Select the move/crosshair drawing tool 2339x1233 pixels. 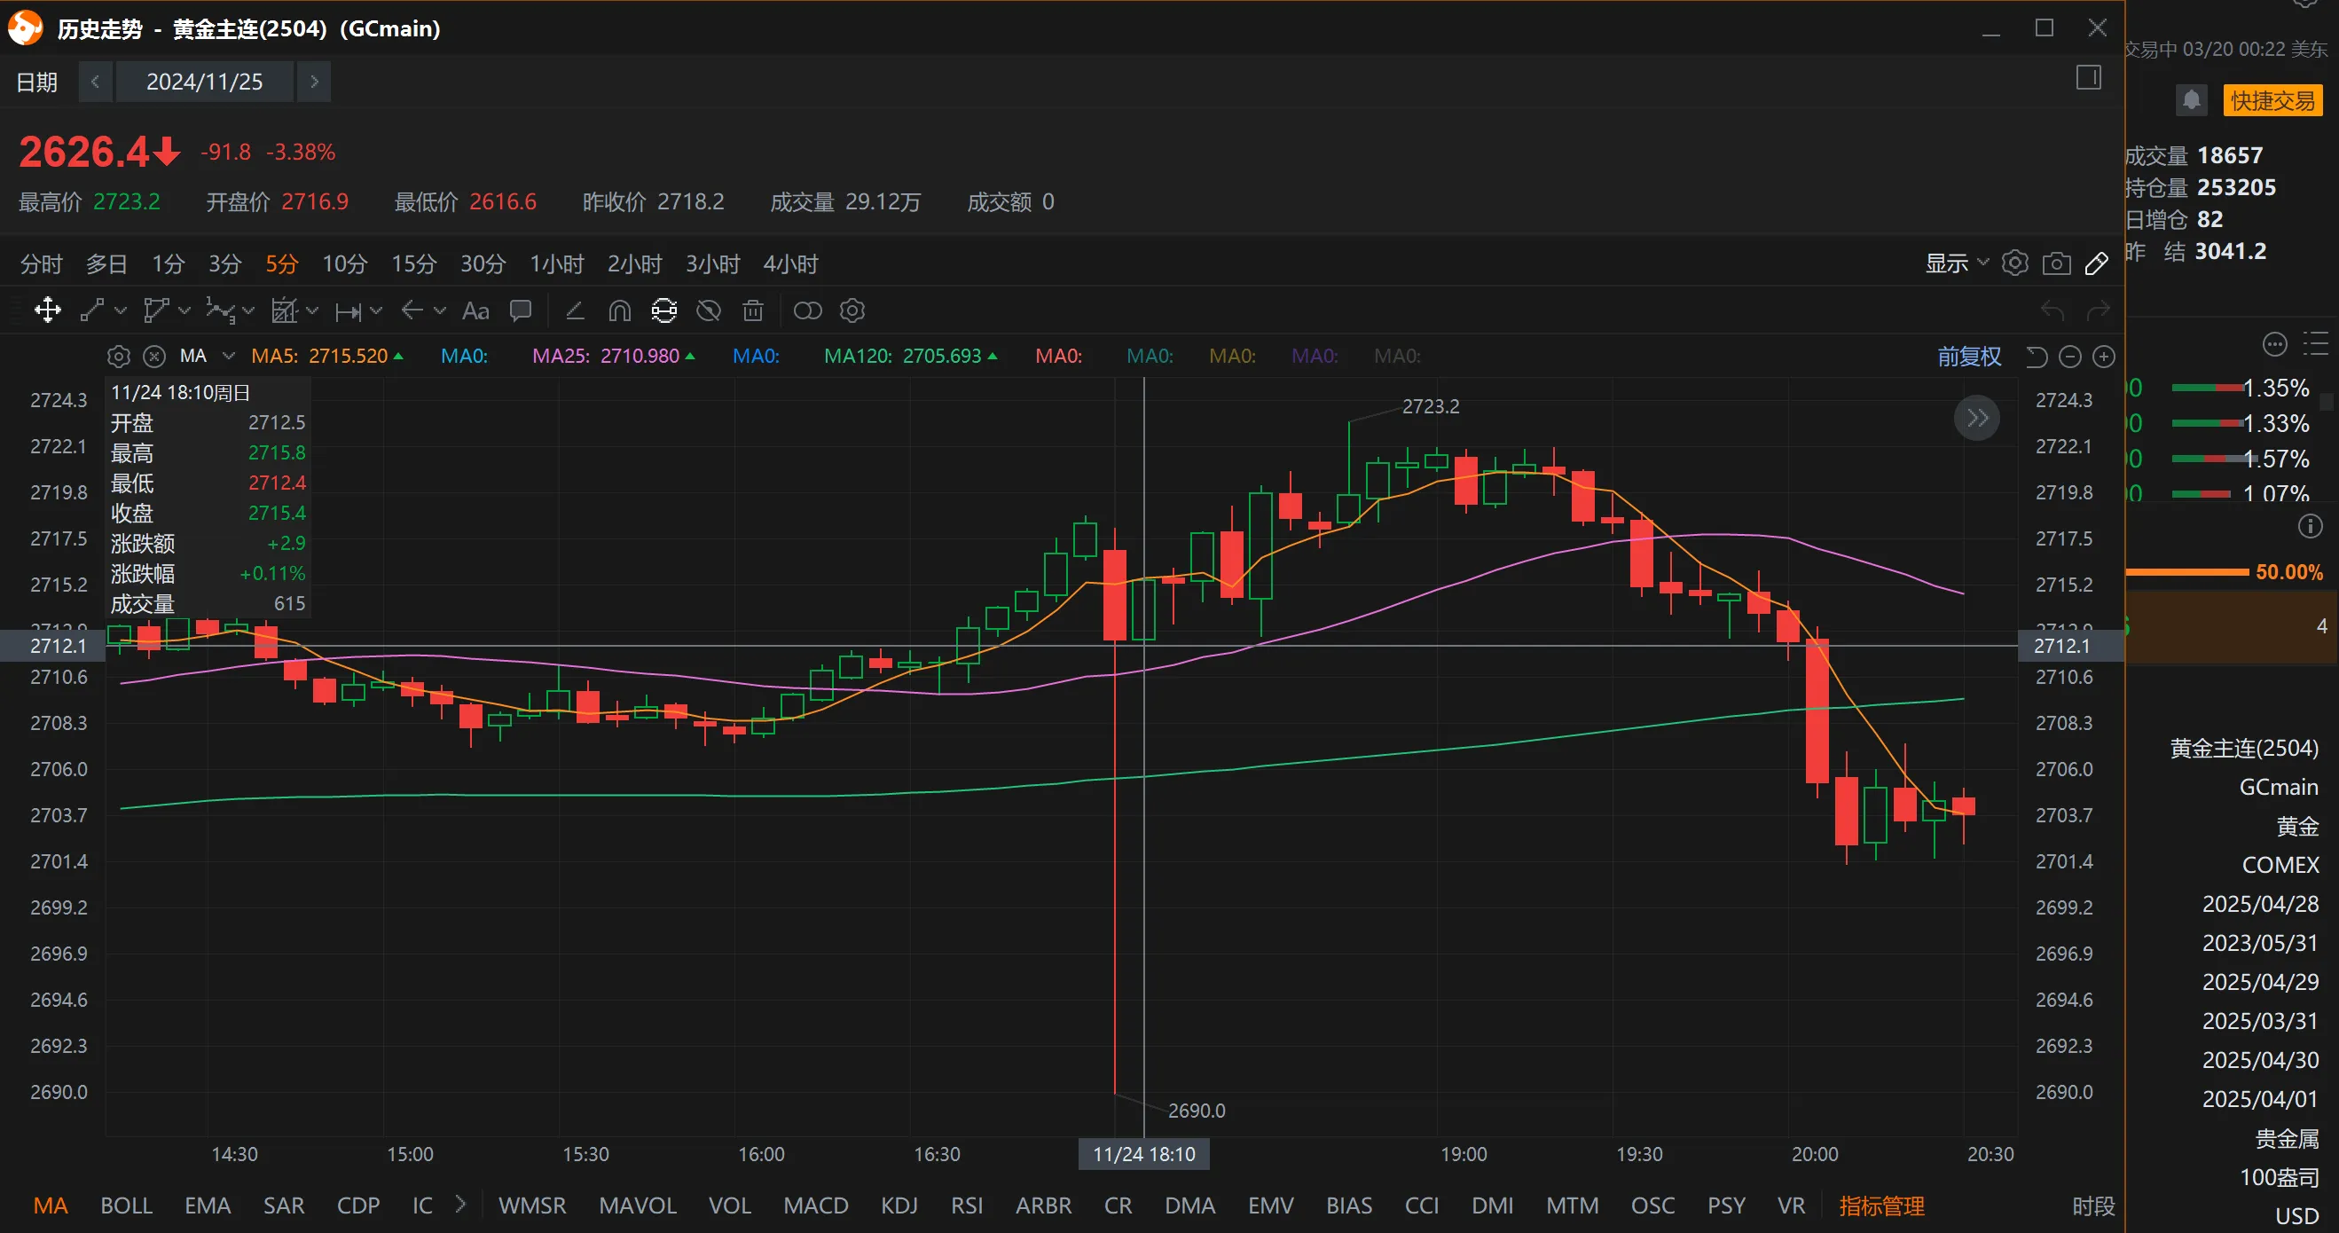(x=47, y=310)
